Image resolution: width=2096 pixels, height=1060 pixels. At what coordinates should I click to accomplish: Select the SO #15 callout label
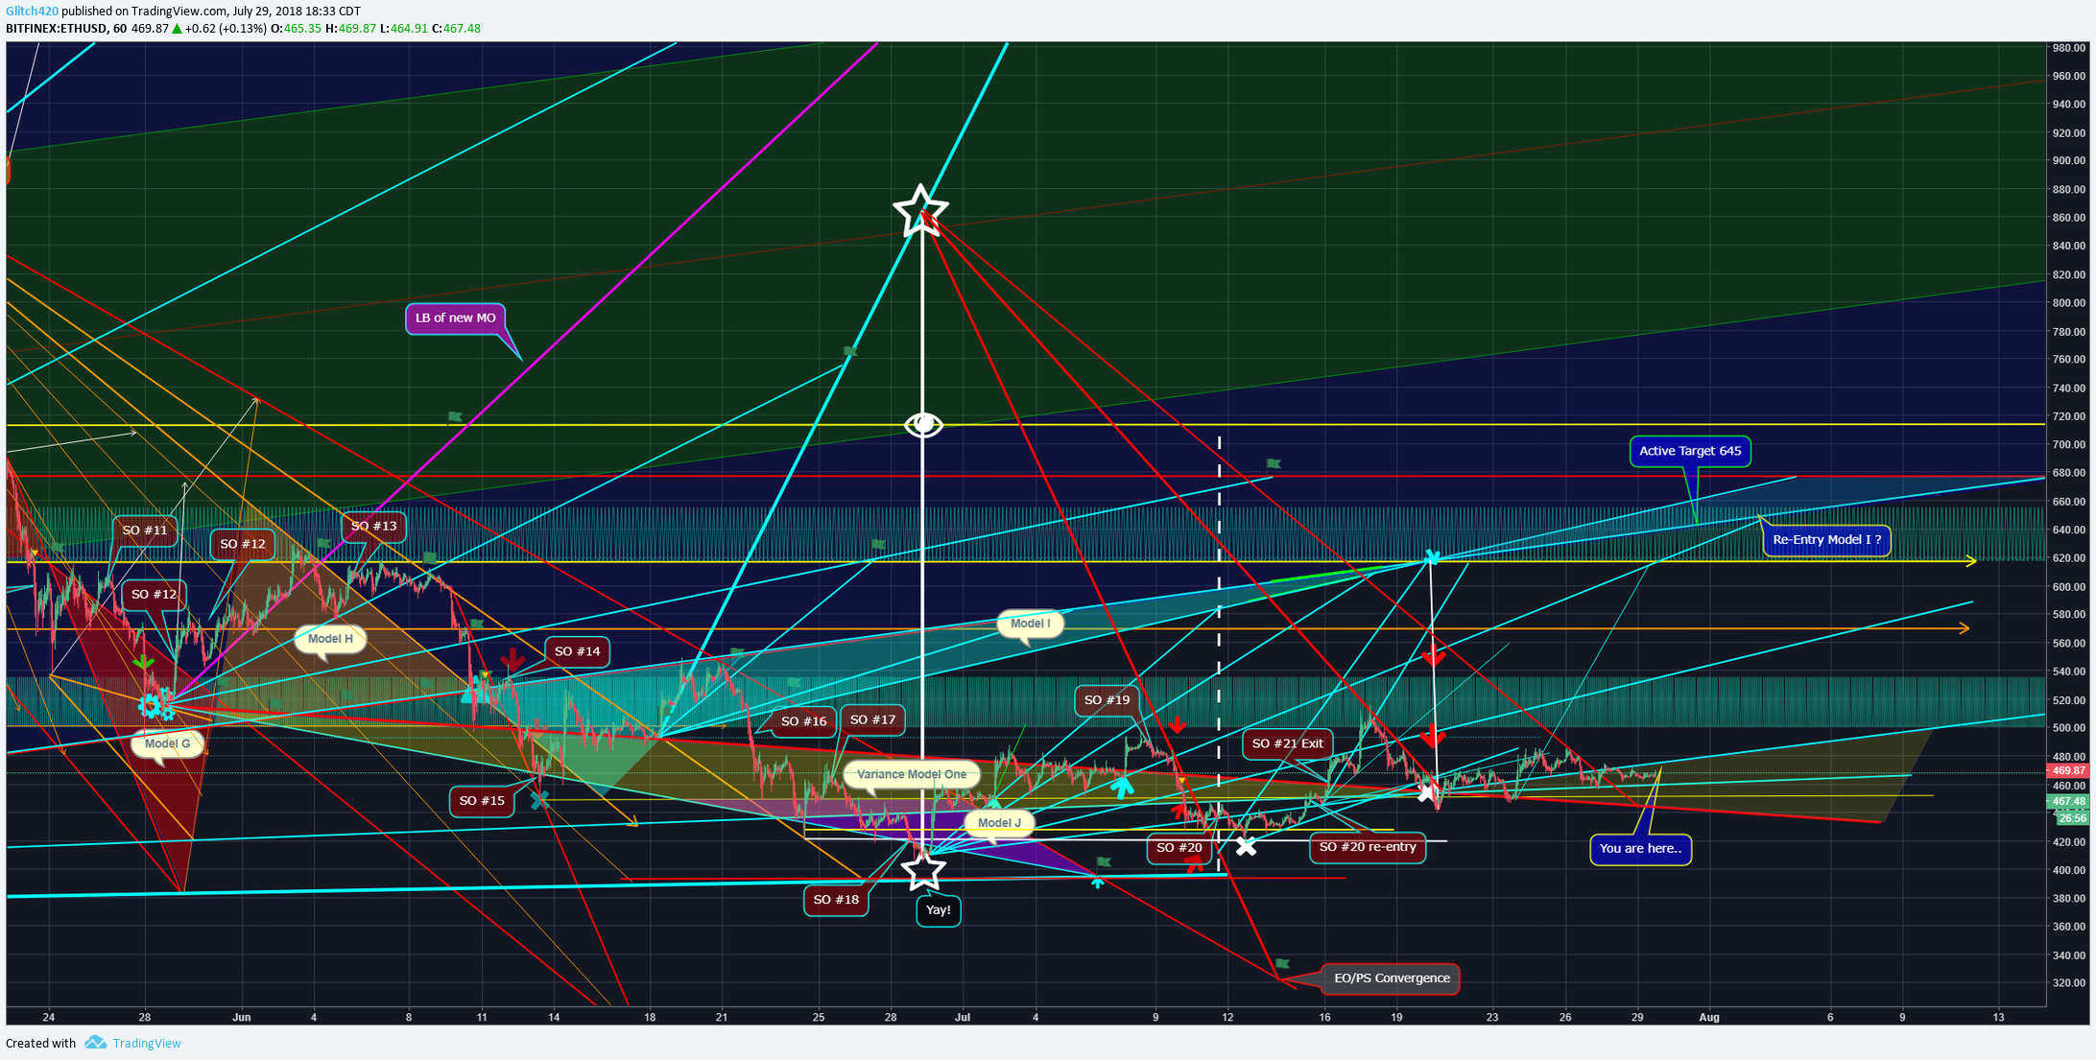point(482,801)
